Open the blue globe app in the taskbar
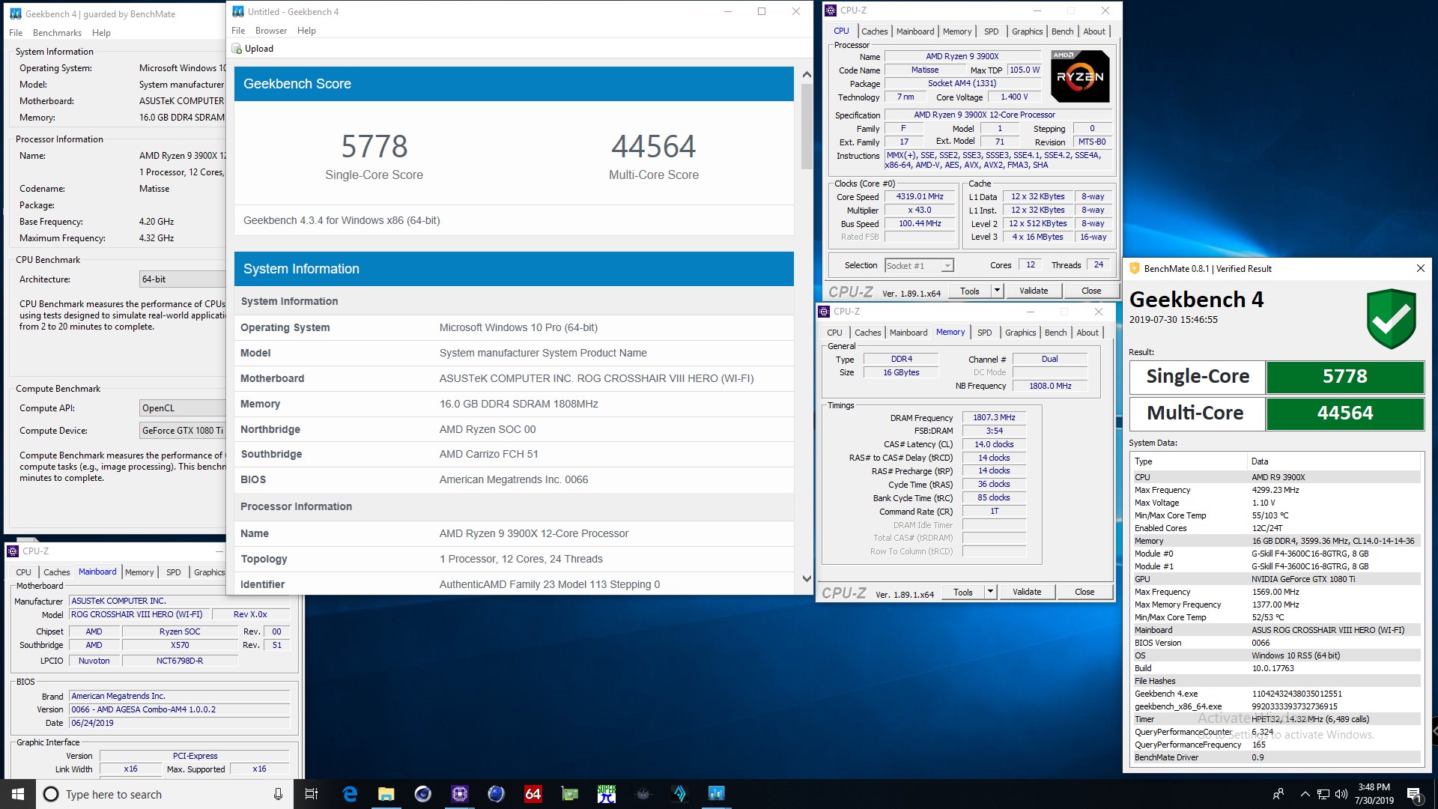The height and width of the screenshot is (809, 1438). click(x=496, y=794)
